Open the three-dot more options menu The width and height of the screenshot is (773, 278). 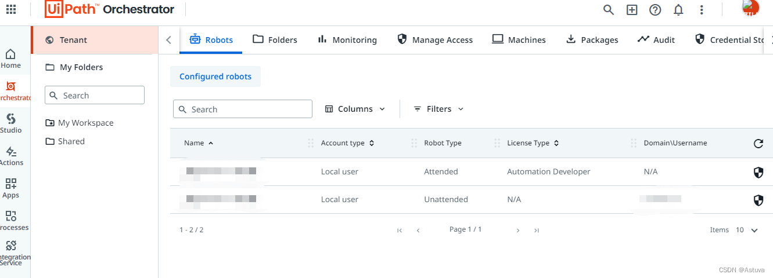point(702,10)
